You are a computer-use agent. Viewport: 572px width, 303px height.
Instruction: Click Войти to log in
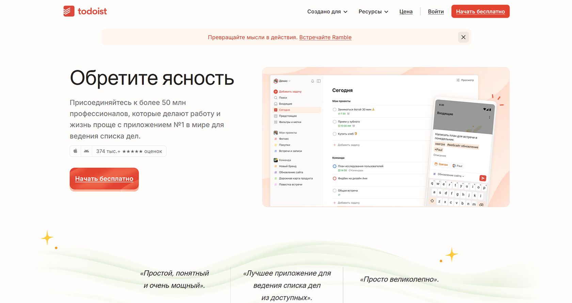coord(436,12)
